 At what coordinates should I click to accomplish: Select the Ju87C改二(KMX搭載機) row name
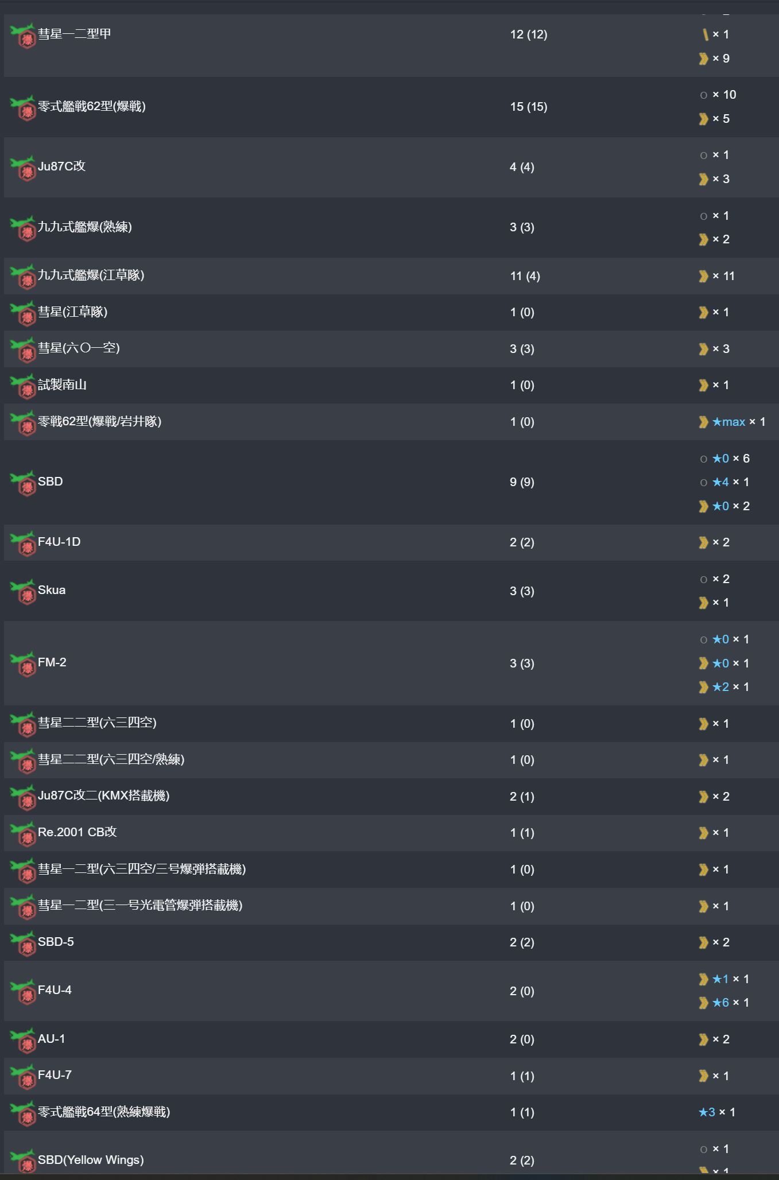click(103, 795)
